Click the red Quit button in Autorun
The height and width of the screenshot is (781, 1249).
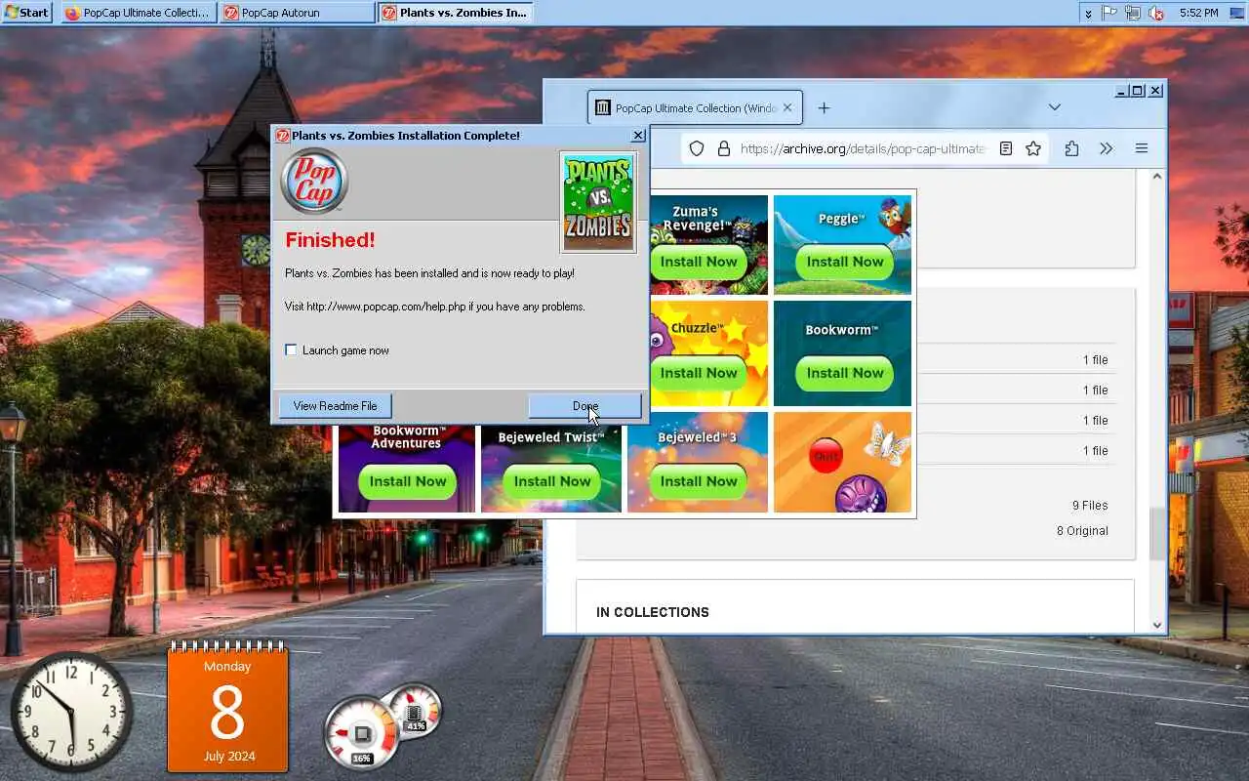826,456
